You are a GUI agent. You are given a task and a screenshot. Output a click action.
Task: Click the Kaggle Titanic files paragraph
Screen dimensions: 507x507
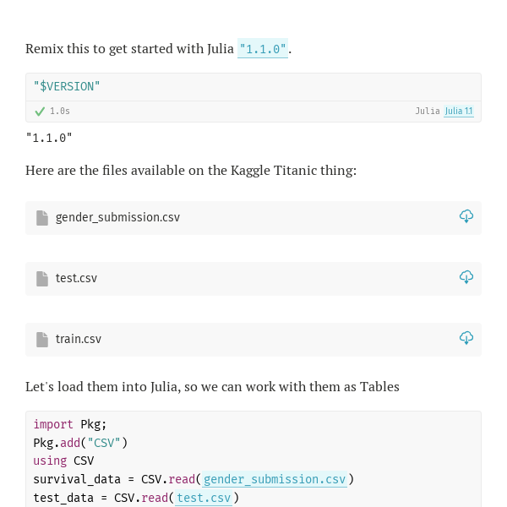click(x=191, y=171)
